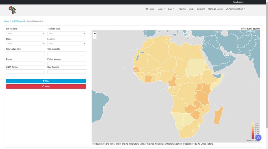Open the blue chat bubble widget
268x149 pixels.
[x=258, y=138]
